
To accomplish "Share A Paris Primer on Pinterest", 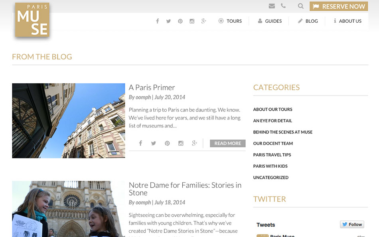I will click(167, 143).
